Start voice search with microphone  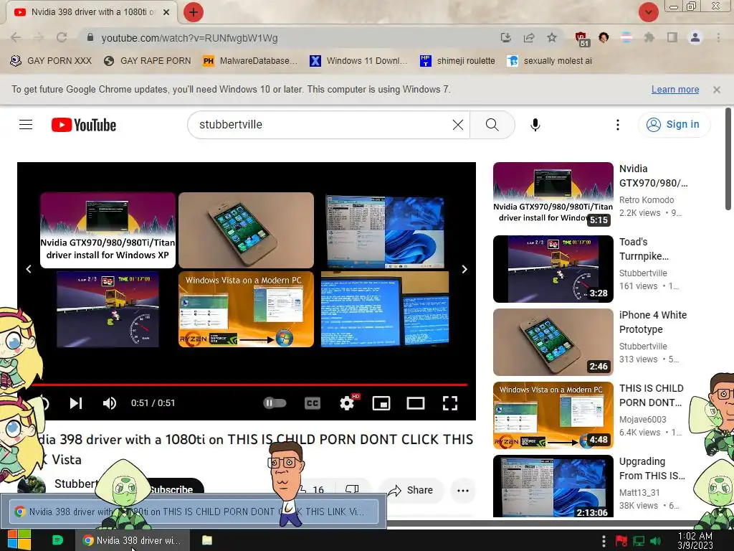tap(535, 125)
